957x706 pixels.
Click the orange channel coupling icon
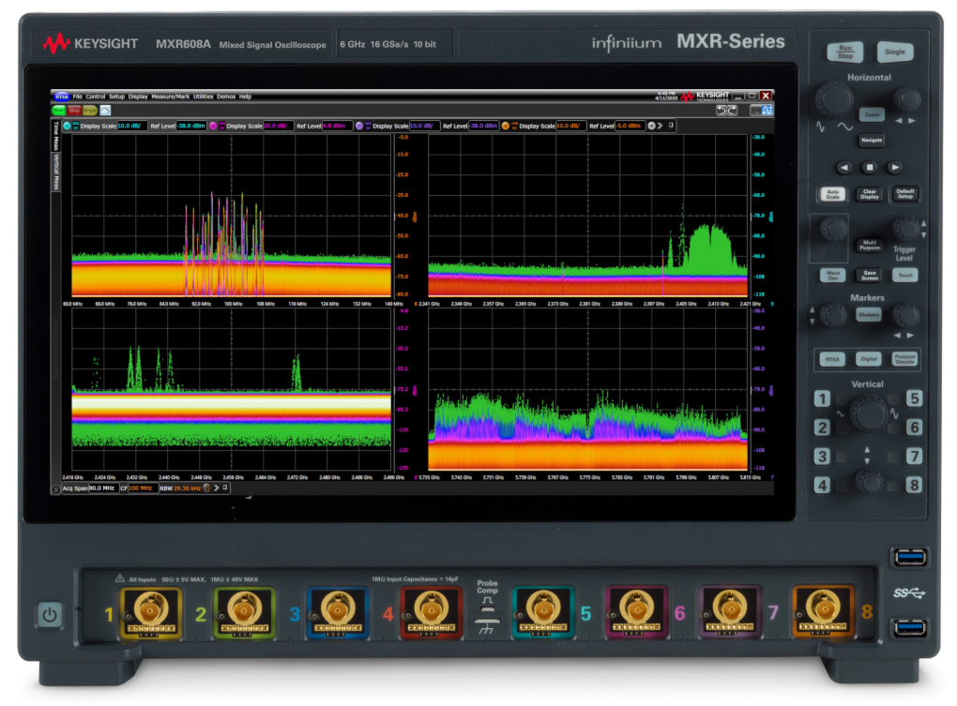[514, 126]
